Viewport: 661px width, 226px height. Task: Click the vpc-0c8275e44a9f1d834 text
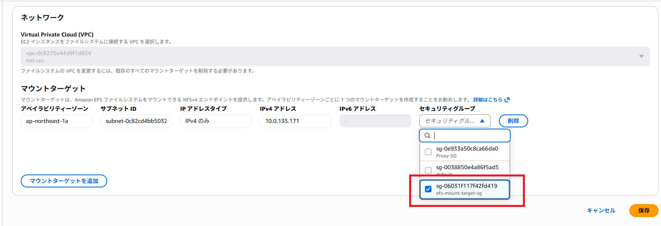click(59, 53)
